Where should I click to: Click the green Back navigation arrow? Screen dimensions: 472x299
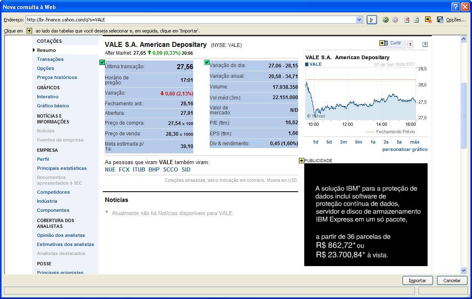[x=385, y=20]
